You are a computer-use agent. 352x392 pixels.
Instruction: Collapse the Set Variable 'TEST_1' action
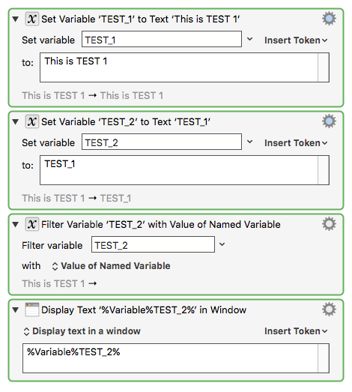[x=16, y=19]
